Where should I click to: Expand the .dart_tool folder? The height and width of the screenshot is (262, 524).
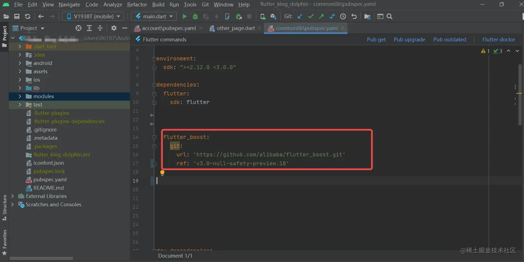(x=20, y=47)
